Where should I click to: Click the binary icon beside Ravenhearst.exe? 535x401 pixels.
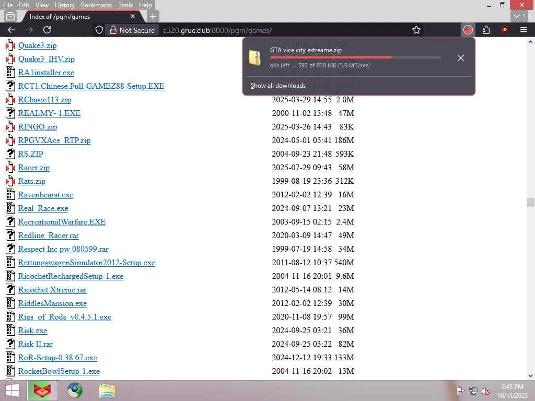[x=10, y=194]
